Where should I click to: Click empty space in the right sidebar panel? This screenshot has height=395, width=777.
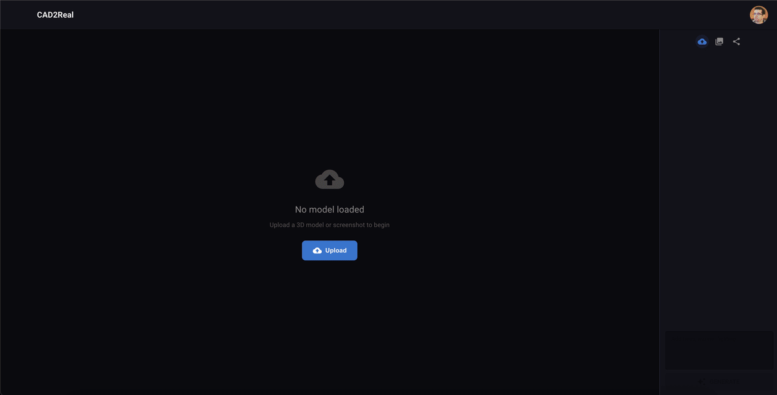[x=719, y=194]
